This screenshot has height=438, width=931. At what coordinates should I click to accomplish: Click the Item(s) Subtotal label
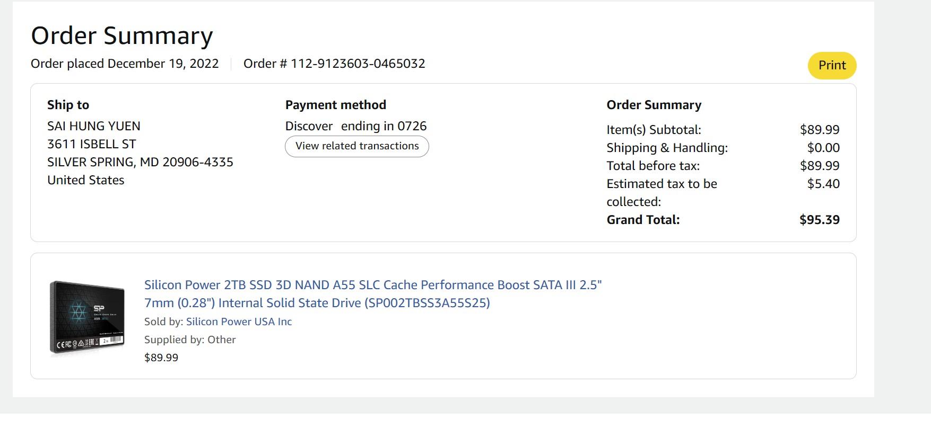pyautogui.click(x=654, y=130)
